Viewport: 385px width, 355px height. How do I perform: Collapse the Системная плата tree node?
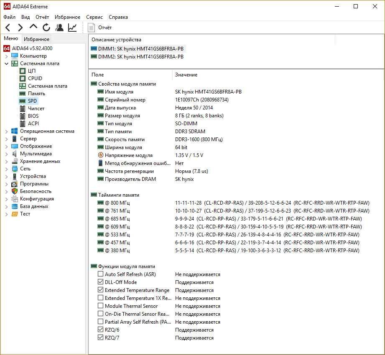(7, 63)
